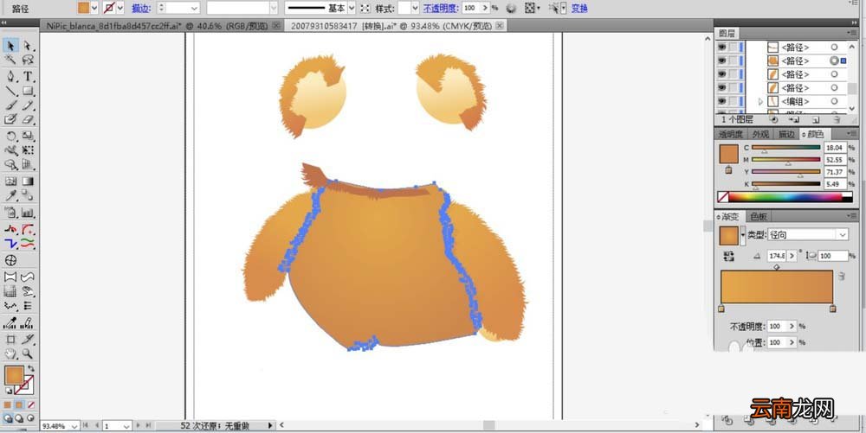The width and height of the screenshot is (866, 433).
Task: Select the right gradient color stop
Action: tap(833, 309)
